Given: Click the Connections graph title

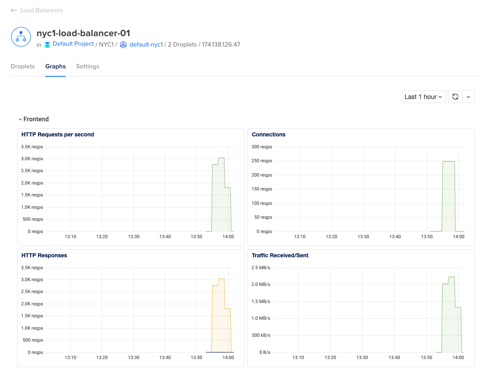Looking at the screenshot, I should click(269, 134).
